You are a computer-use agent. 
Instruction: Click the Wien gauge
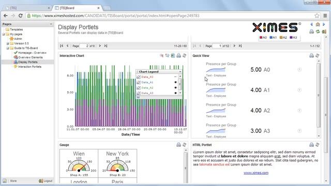point(79,163)
